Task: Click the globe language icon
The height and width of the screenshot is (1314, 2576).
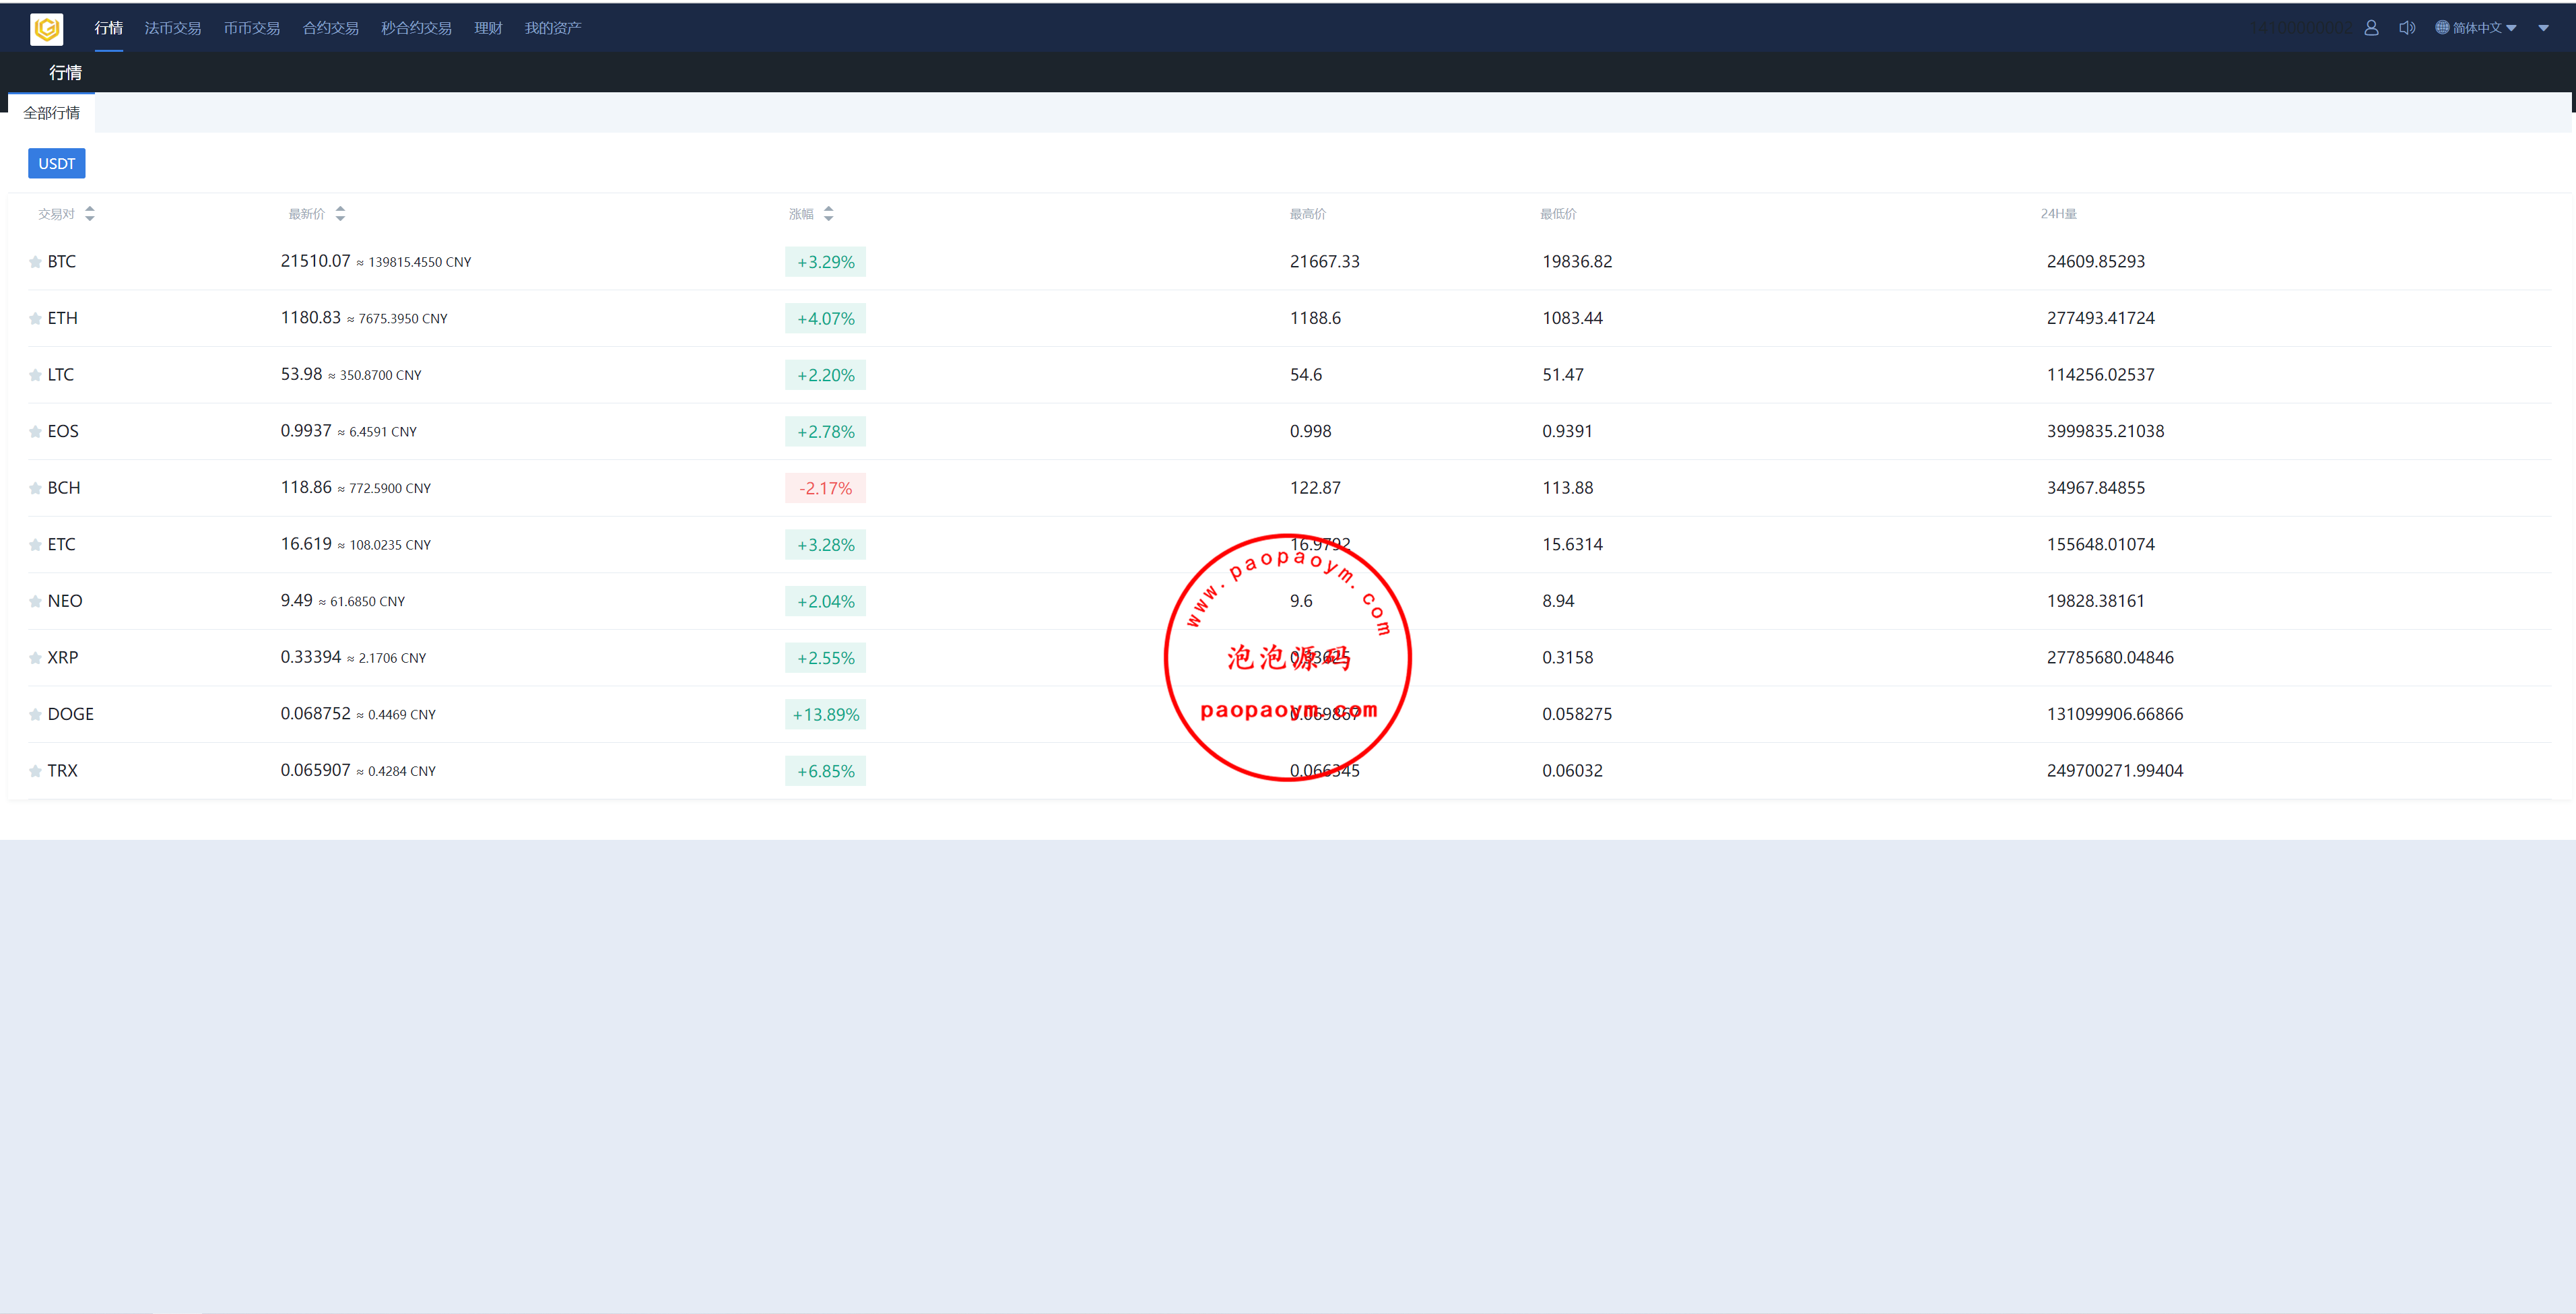Action: [x=2442, y=28]
